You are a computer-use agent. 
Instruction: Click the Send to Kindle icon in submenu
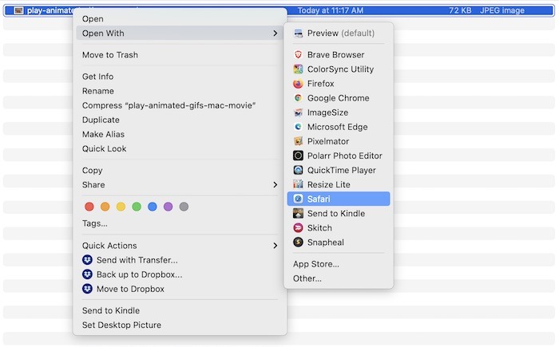(x=298, y=214)
